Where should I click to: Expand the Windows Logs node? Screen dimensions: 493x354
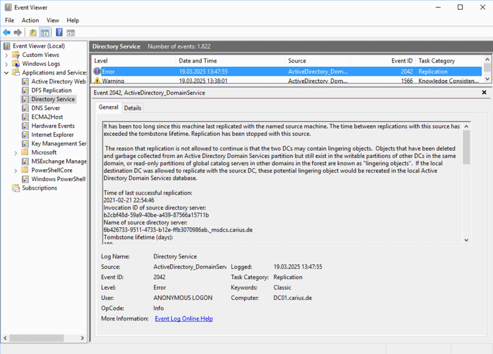(6, 64)
